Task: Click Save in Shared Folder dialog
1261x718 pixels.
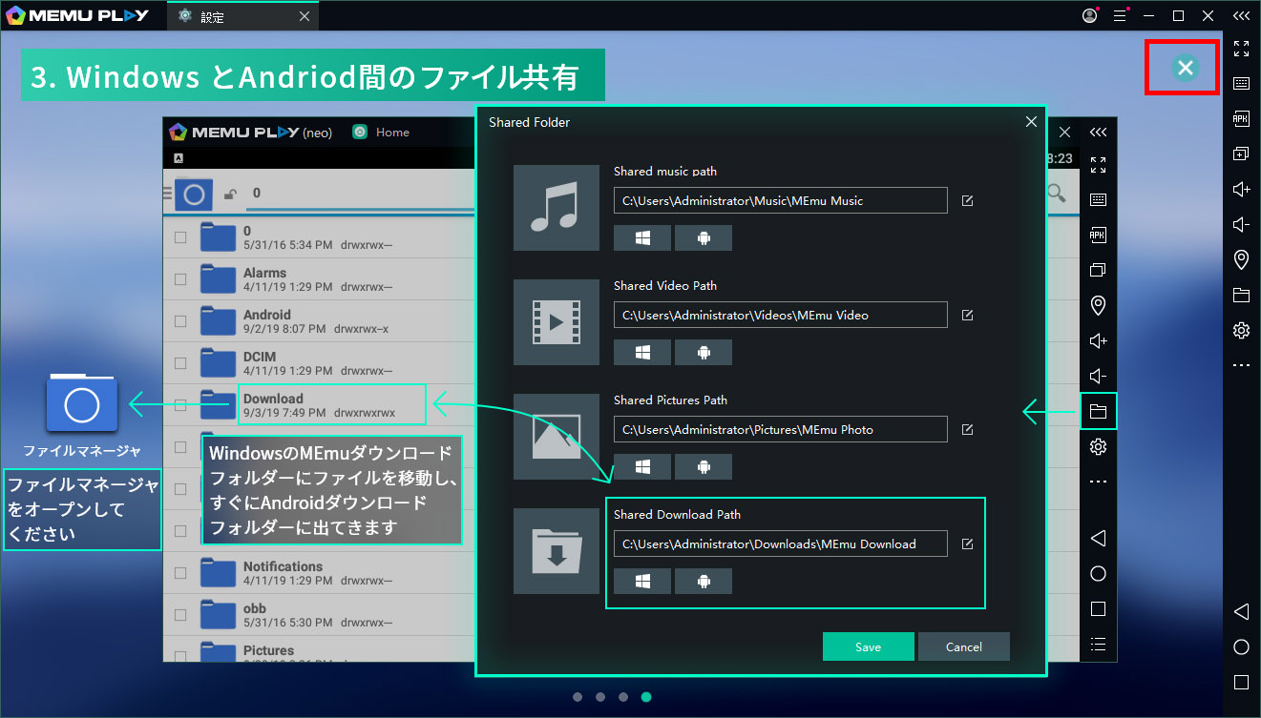Action: click(x=869, y=646)
